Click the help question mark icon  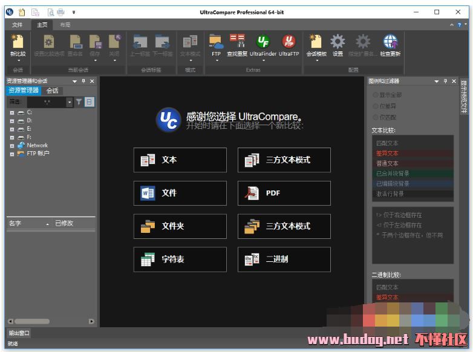(459, 25)
